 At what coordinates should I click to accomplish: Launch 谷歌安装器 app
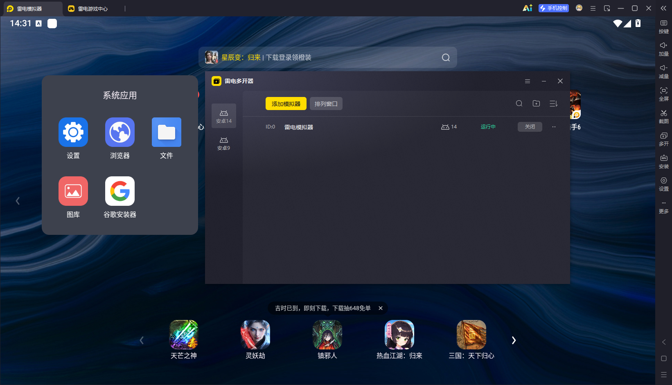(x=120, y=191)
